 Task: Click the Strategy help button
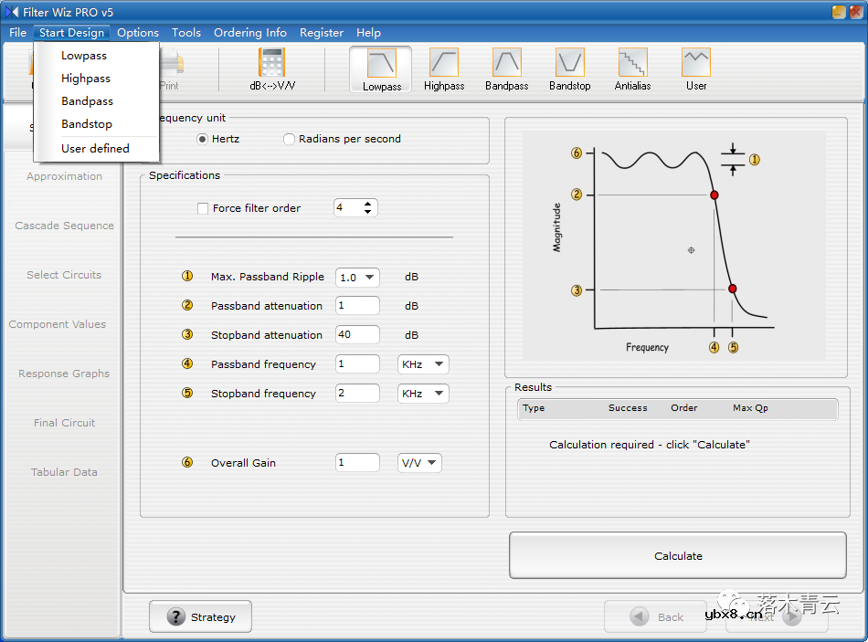[x=200, y=617]
